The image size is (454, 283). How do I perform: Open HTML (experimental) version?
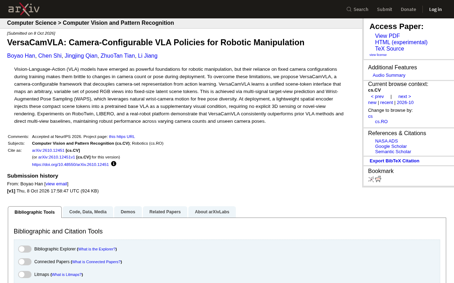pyautogui.click(x=401, y=42)
